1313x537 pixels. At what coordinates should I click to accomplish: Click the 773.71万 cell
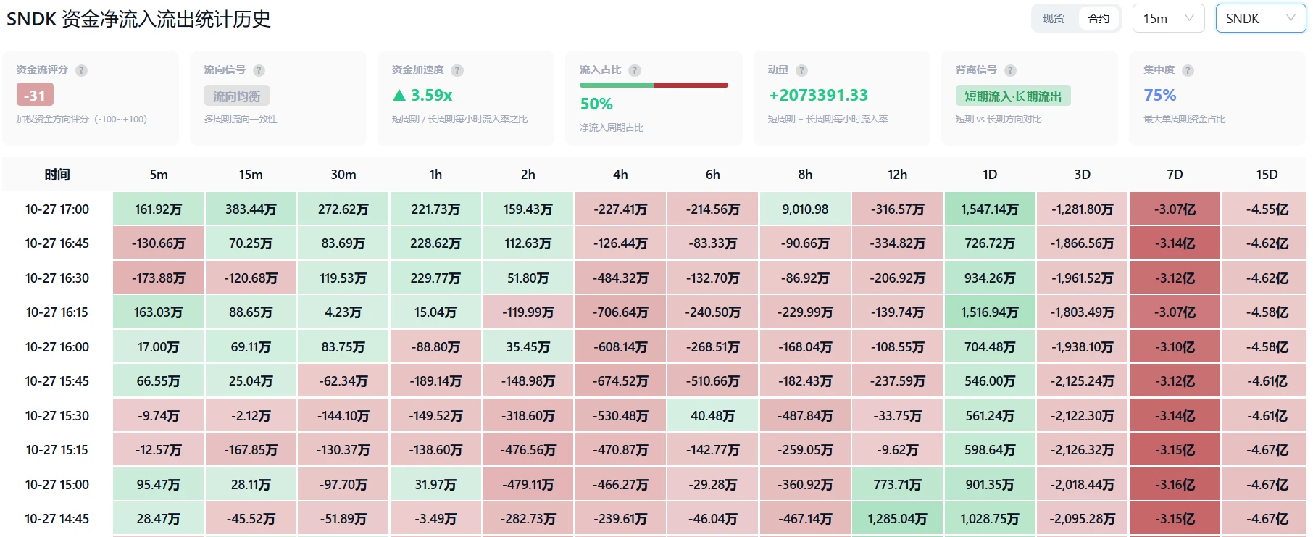(898, 485)
